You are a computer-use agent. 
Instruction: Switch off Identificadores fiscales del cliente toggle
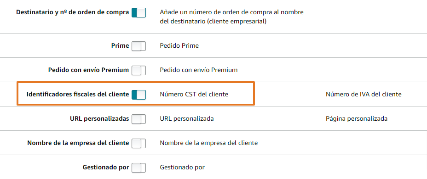click(x=138, y=95)
